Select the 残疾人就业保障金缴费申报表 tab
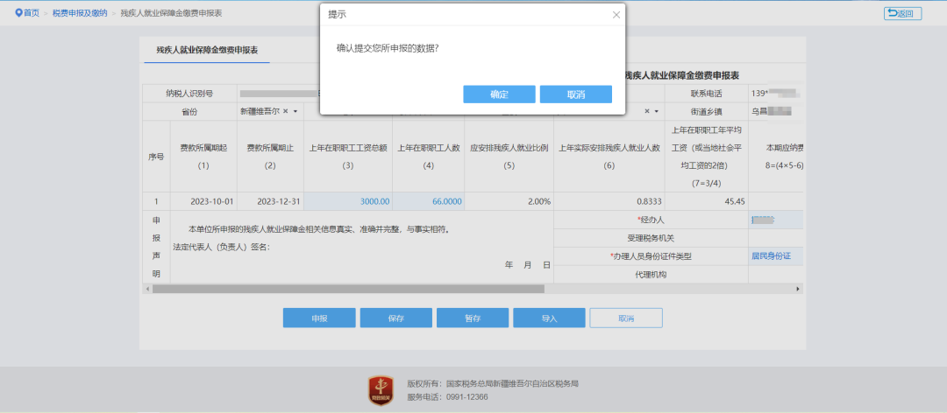 [x=207, y=50]
